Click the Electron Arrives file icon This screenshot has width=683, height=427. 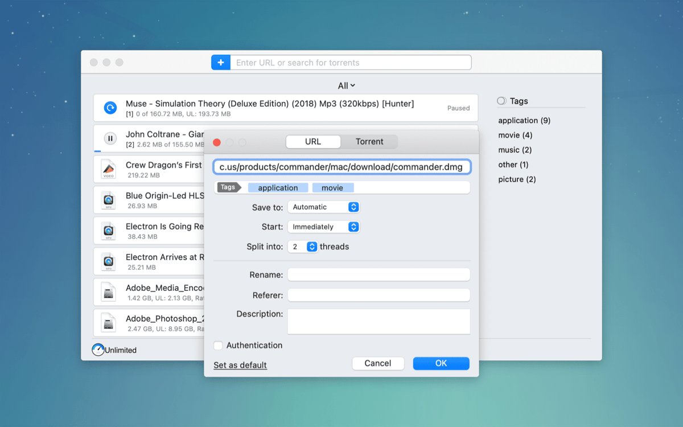pyautogui.click(x=109, y=261)
